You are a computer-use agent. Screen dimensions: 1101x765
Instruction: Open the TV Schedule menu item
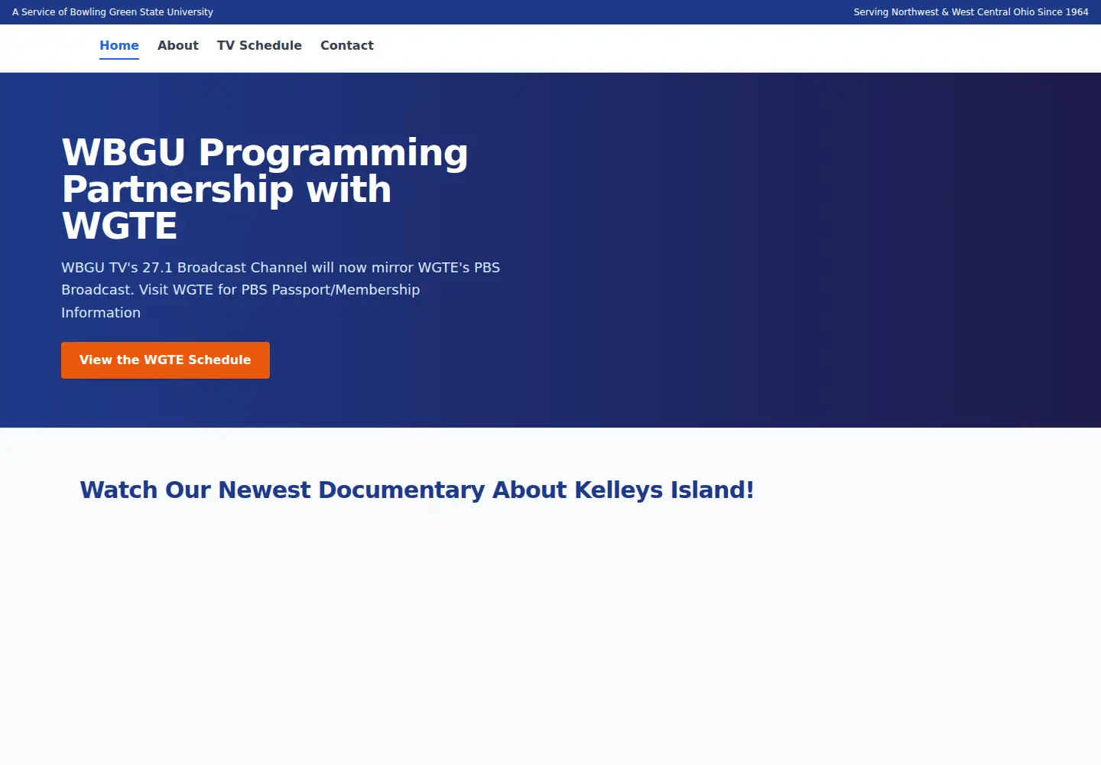[259, 46]
